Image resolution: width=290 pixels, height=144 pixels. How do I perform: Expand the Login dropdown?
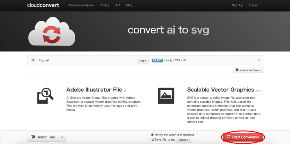254,5
